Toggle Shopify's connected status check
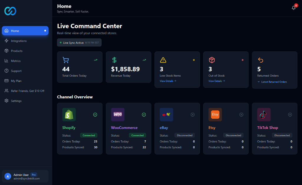Viewport: 302px width, 185px height. 95,115
